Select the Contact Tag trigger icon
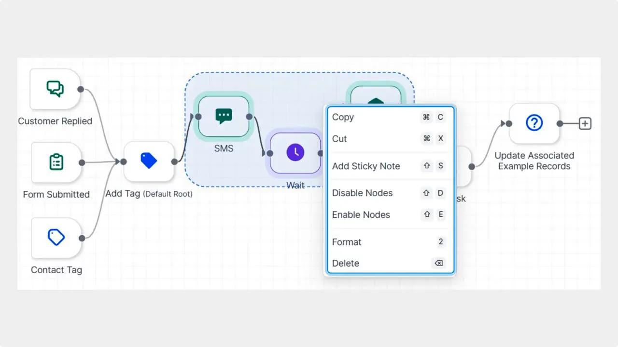 point(56,237)
